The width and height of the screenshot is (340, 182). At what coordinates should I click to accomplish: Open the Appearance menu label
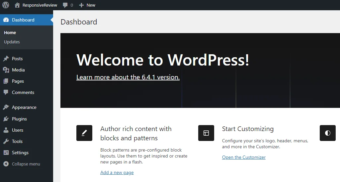[24, 108]
